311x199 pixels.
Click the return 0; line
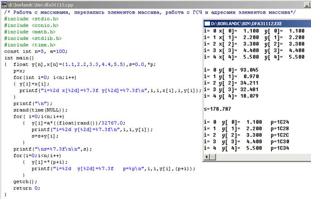27,188
